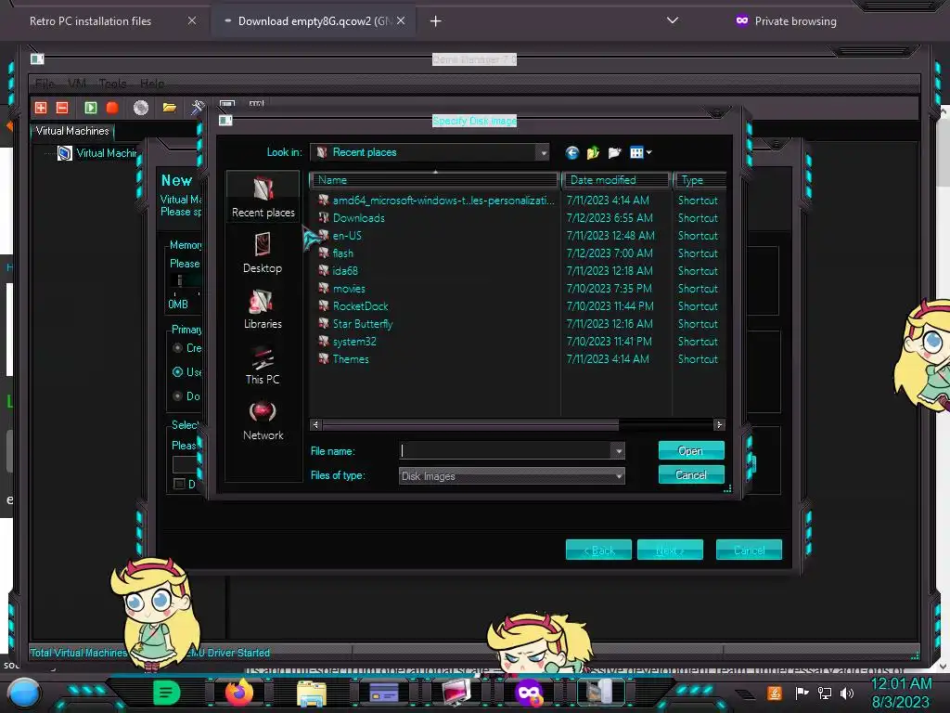Screen dimensions: 950x713
Task: Click Cancel in the file dialog
Action: [690, 474]
